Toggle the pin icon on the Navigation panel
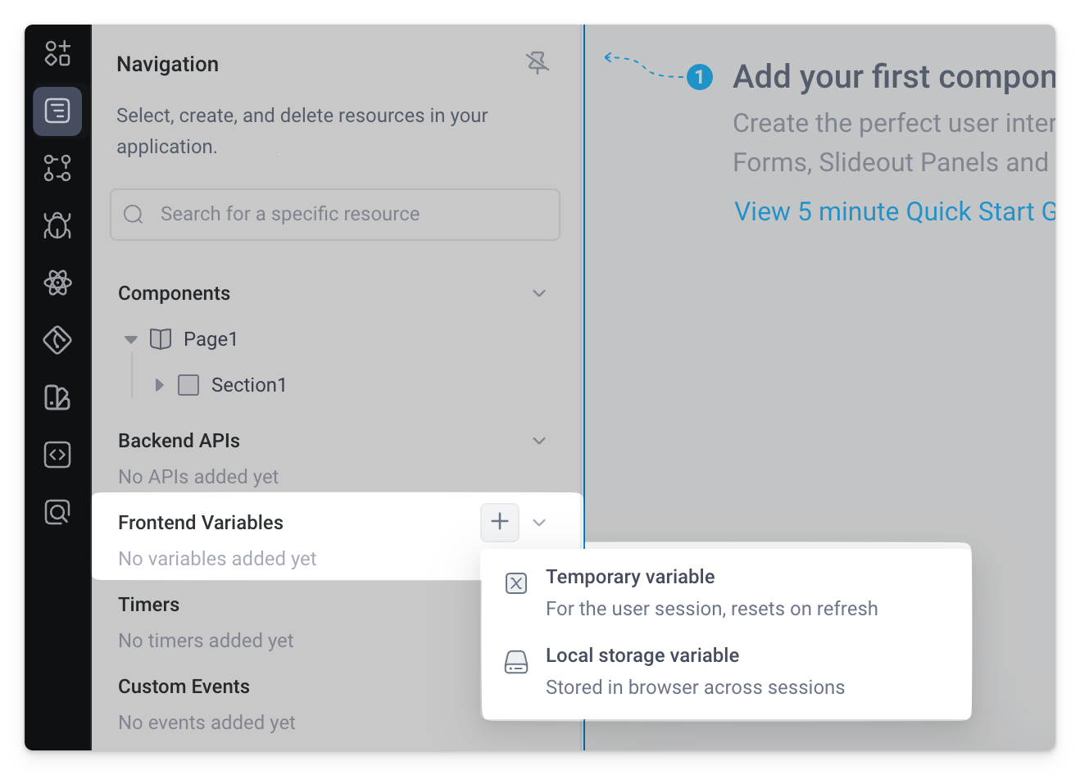The height and width of the screenshot is (775, 1080). coord(538,62)
